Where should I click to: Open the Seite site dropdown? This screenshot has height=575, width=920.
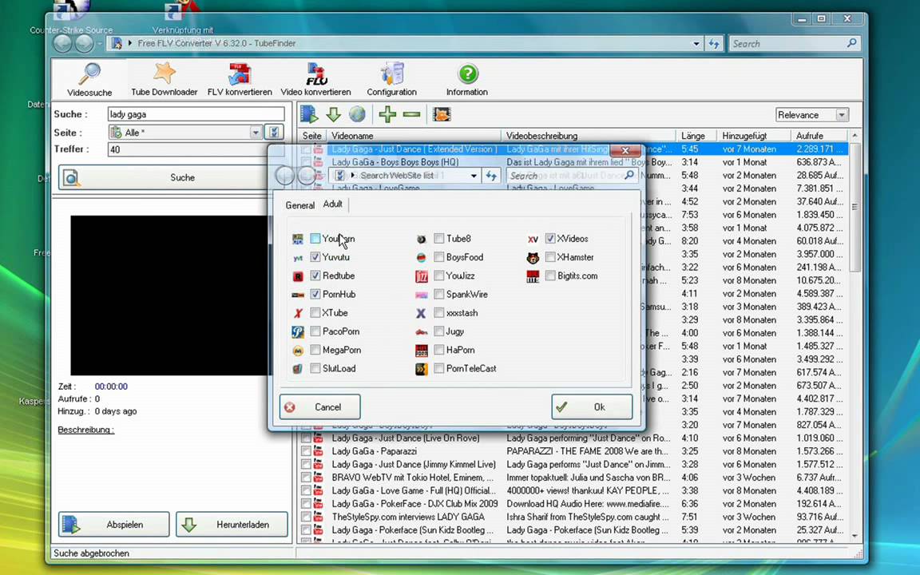256,133
